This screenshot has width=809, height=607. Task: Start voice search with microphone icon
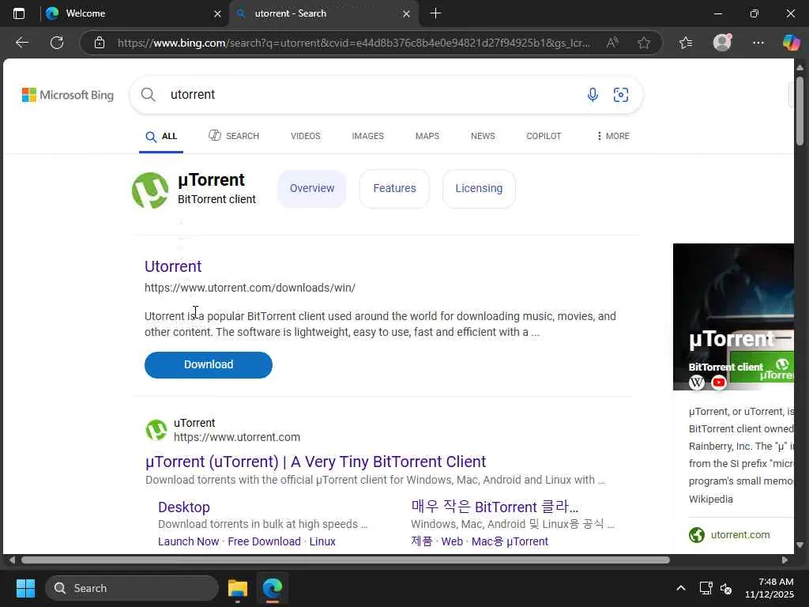(593, 95)
